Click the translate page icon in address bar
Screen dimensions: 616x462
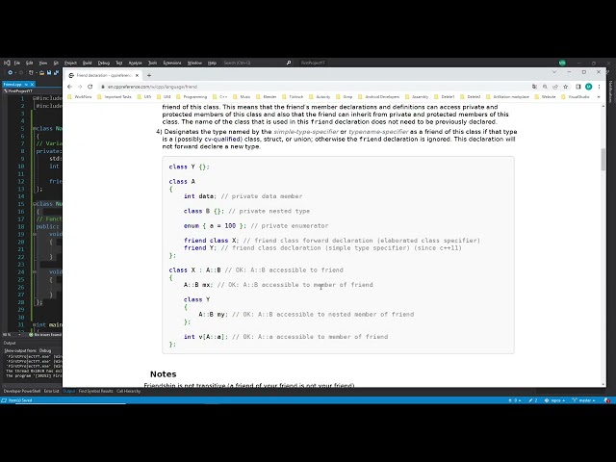[x=534, y=87]
